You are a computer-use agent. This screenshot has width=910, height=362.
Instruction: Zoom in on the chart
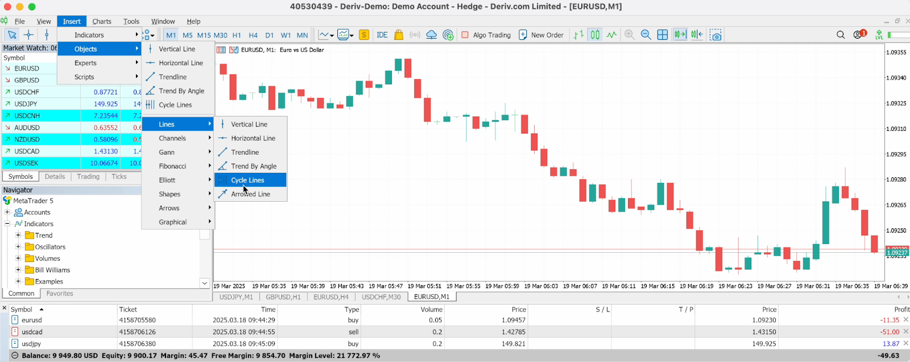(630, 35)
